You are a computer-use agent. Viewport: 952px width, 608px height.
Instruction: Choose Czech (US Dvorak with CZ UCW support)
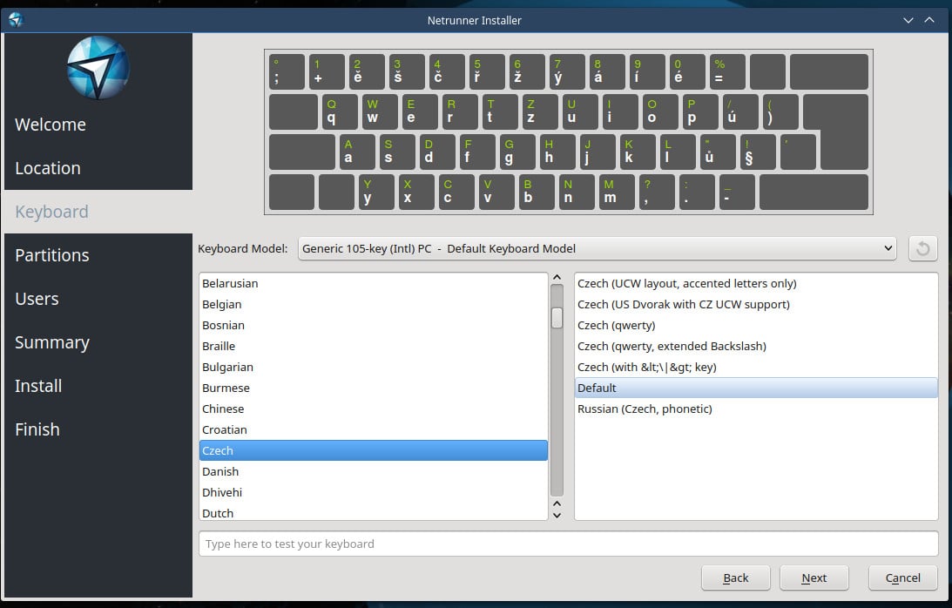pos(756,304)
